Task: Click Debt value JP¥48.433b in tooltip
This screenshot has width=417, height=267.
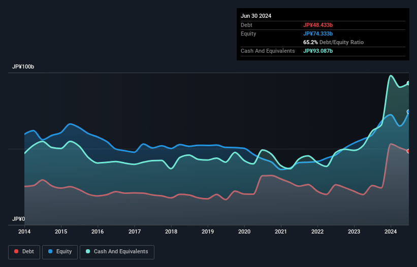Action: (x=318, y=25)
